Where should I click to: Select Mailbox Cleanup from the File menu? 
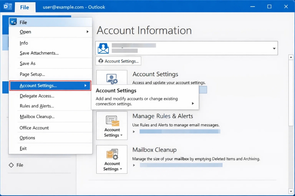coord(37,116)
